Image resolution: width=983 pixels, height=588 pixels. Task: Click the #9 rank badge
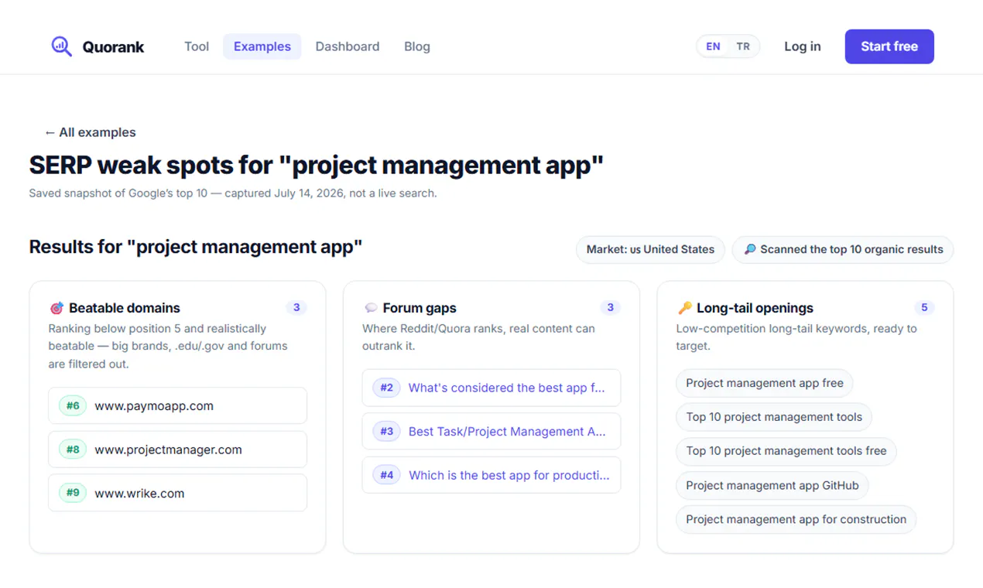pyautogui.click(x=73, y=493)
